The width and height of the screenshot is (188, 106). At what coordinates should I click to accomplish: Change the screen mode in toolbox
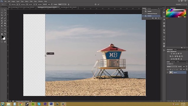pos(5,42)
